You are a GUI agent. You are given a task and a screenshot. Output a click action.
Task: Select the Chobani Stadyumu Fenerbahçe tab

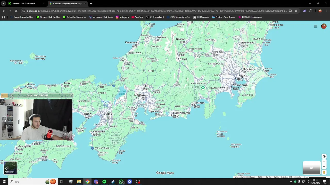[x=67, y=4]
